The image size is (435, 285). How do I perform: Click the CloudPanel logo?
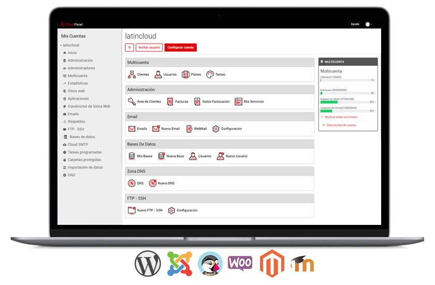point(71,24)
